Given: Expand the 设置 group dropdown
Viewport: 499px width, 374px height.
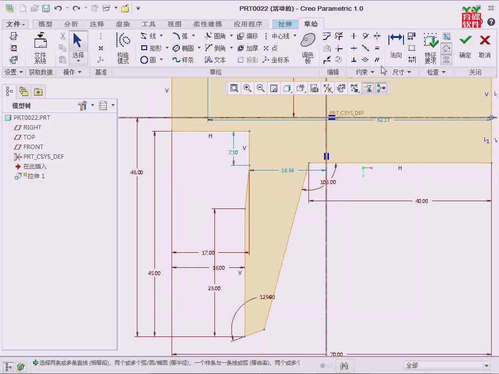Looking at the screenshot, I should click(14, 72).
